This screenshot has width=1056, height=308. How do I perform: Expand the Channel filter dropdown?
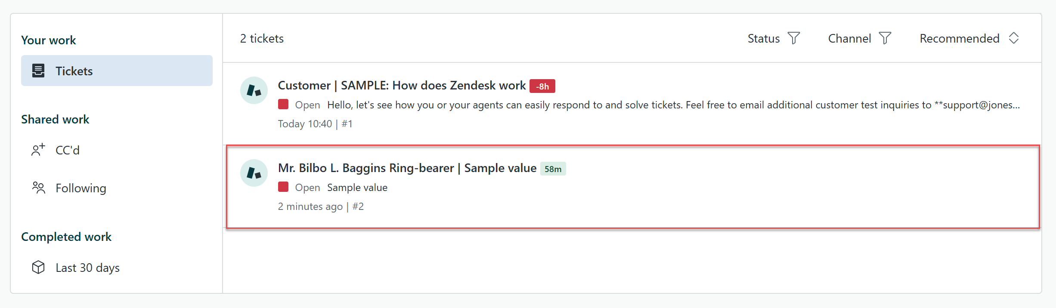[859, 38]
